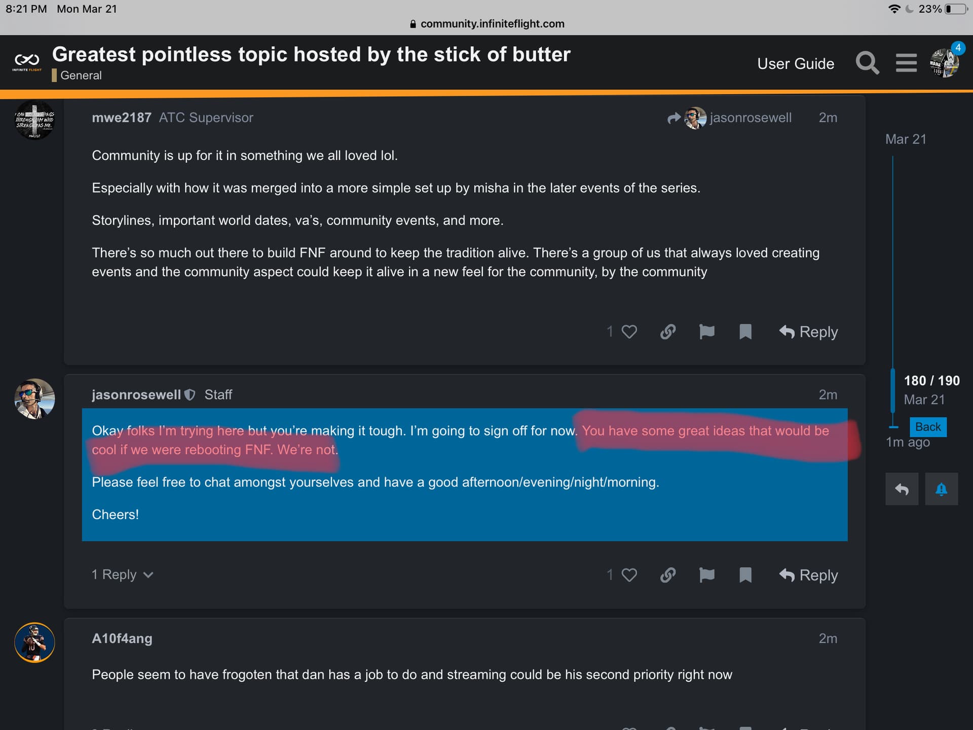
Task: Bookmark jasonrosewell's post
Action: pos(745,575)
